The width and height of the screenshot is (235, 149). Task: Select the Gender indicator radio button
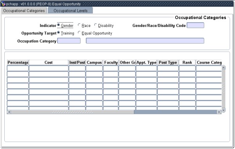pos(58,25)
